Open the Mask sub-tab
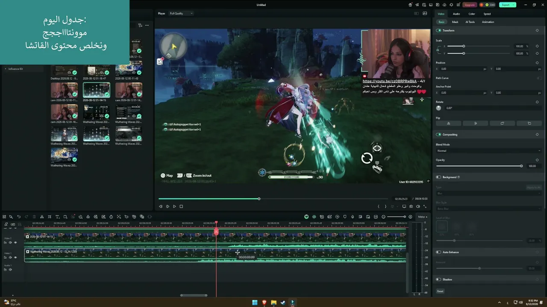This screenshot has height=307, width=547. (x=455, y=22)
